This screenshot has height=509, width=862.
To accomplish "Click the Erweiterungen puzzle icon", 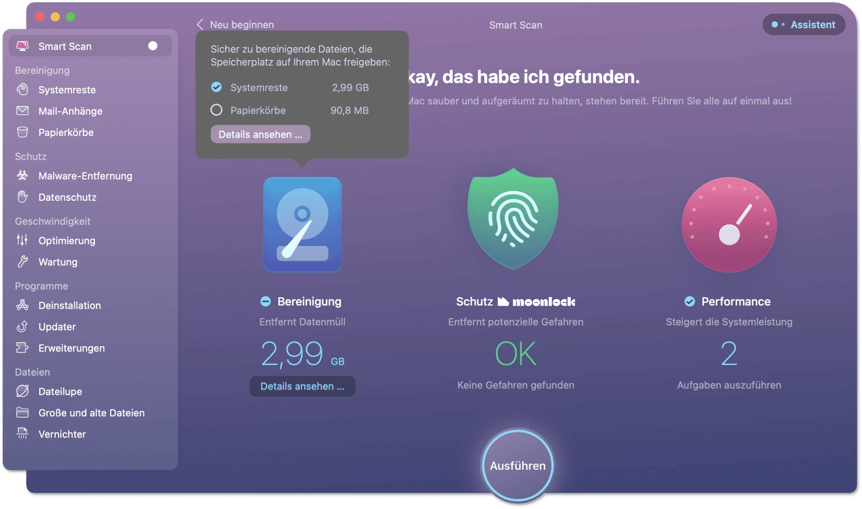I will click(22, 348).
